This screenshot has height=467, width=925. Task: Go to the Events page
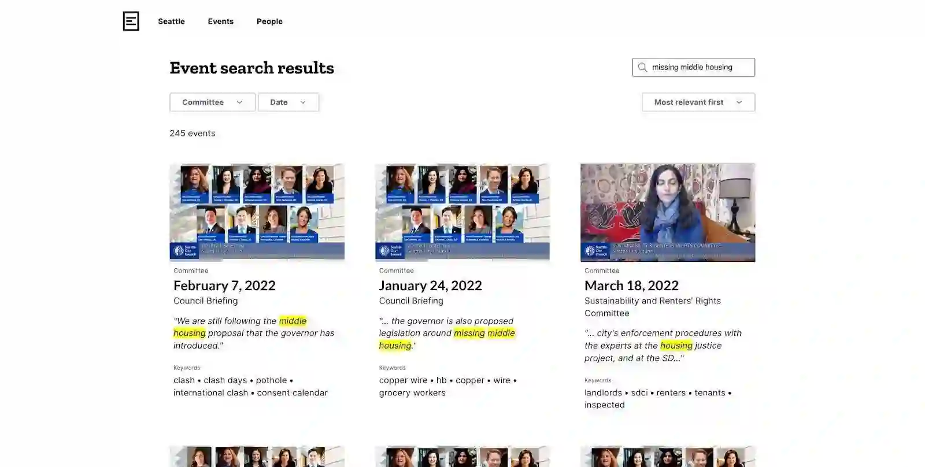(x=221, y=21)
